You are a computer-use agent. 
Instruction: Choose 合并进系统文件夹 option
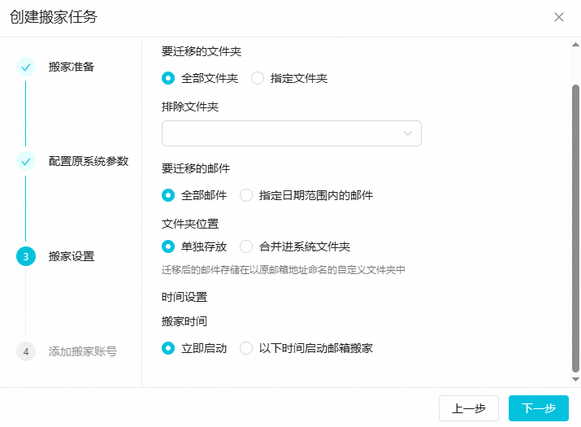pos(246,246)
